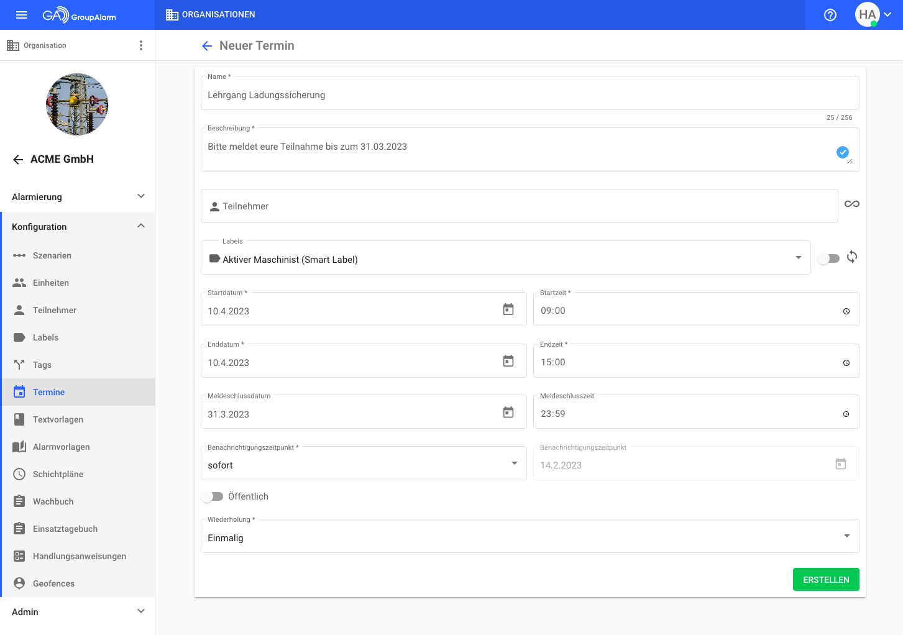903x635 pixels.
Task: Click the help question mark icon
Action: click(x=830, y=15)
